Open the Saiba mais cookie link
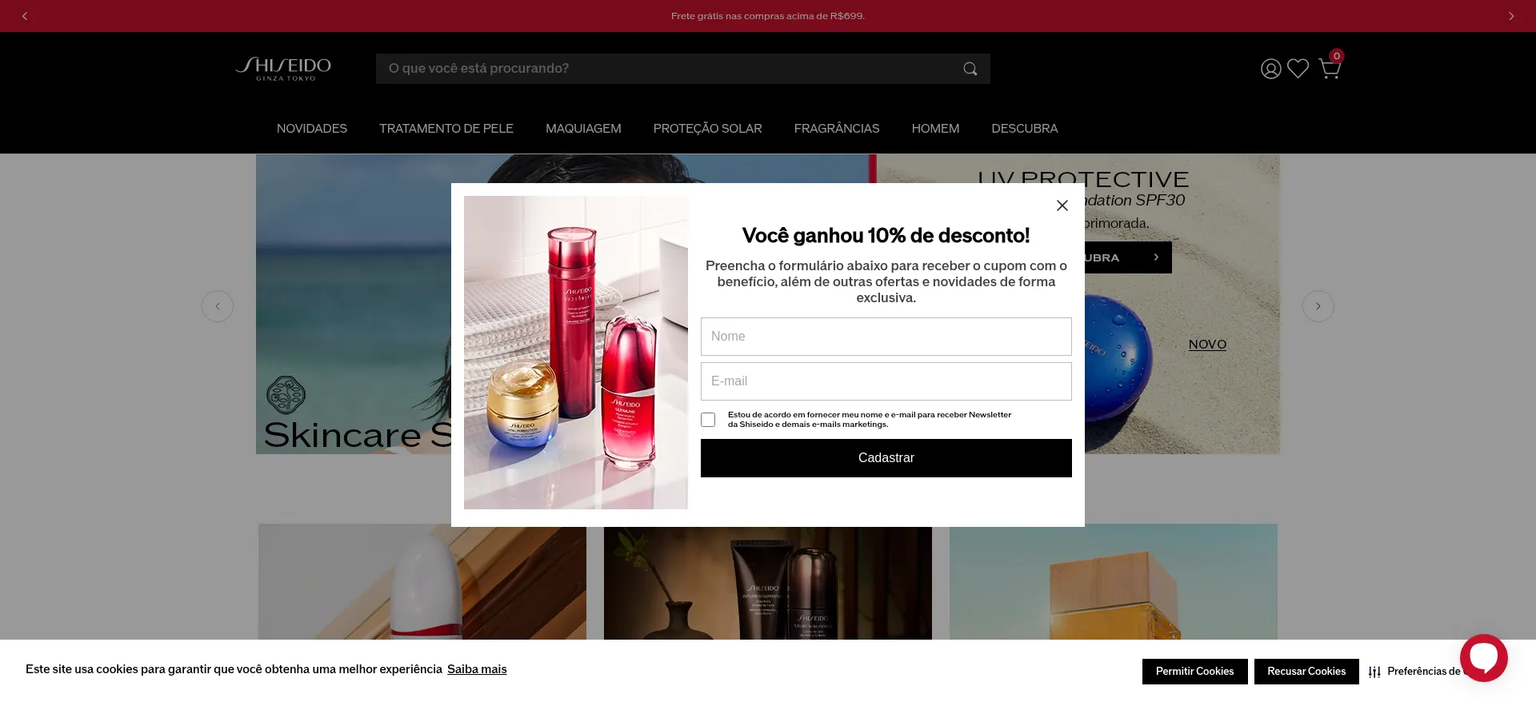Viewport: 1536px width, 710px height. (477, 669)
